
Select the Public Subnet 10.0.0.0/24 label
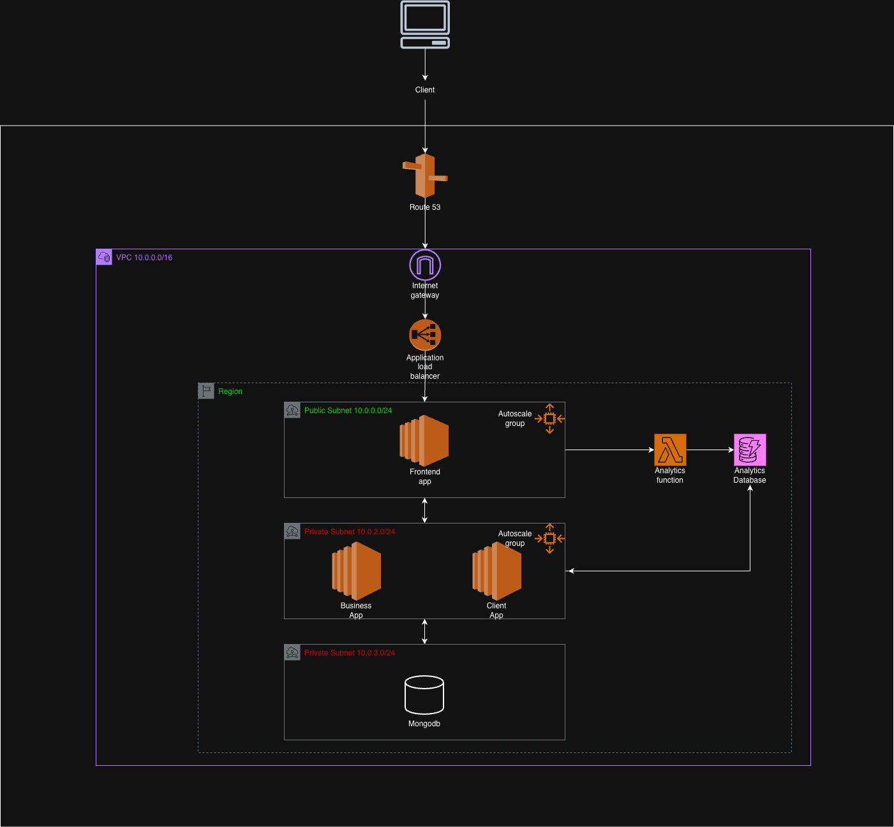pyautogui.click(x=348, y=411)
